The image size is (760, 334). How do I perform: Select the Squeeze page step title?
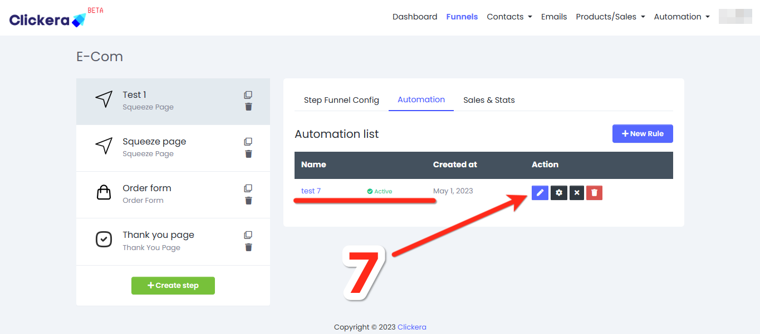(x=154, y=142)
